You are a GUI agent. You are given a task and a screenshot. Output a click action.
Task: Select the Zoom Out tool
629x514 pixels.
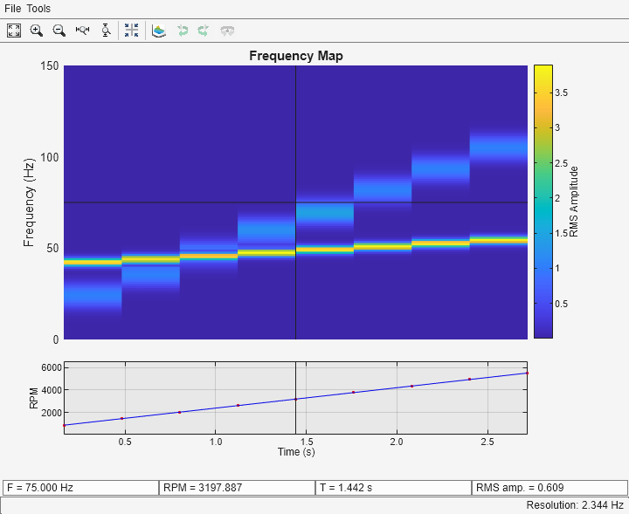[x=59, y=31]
